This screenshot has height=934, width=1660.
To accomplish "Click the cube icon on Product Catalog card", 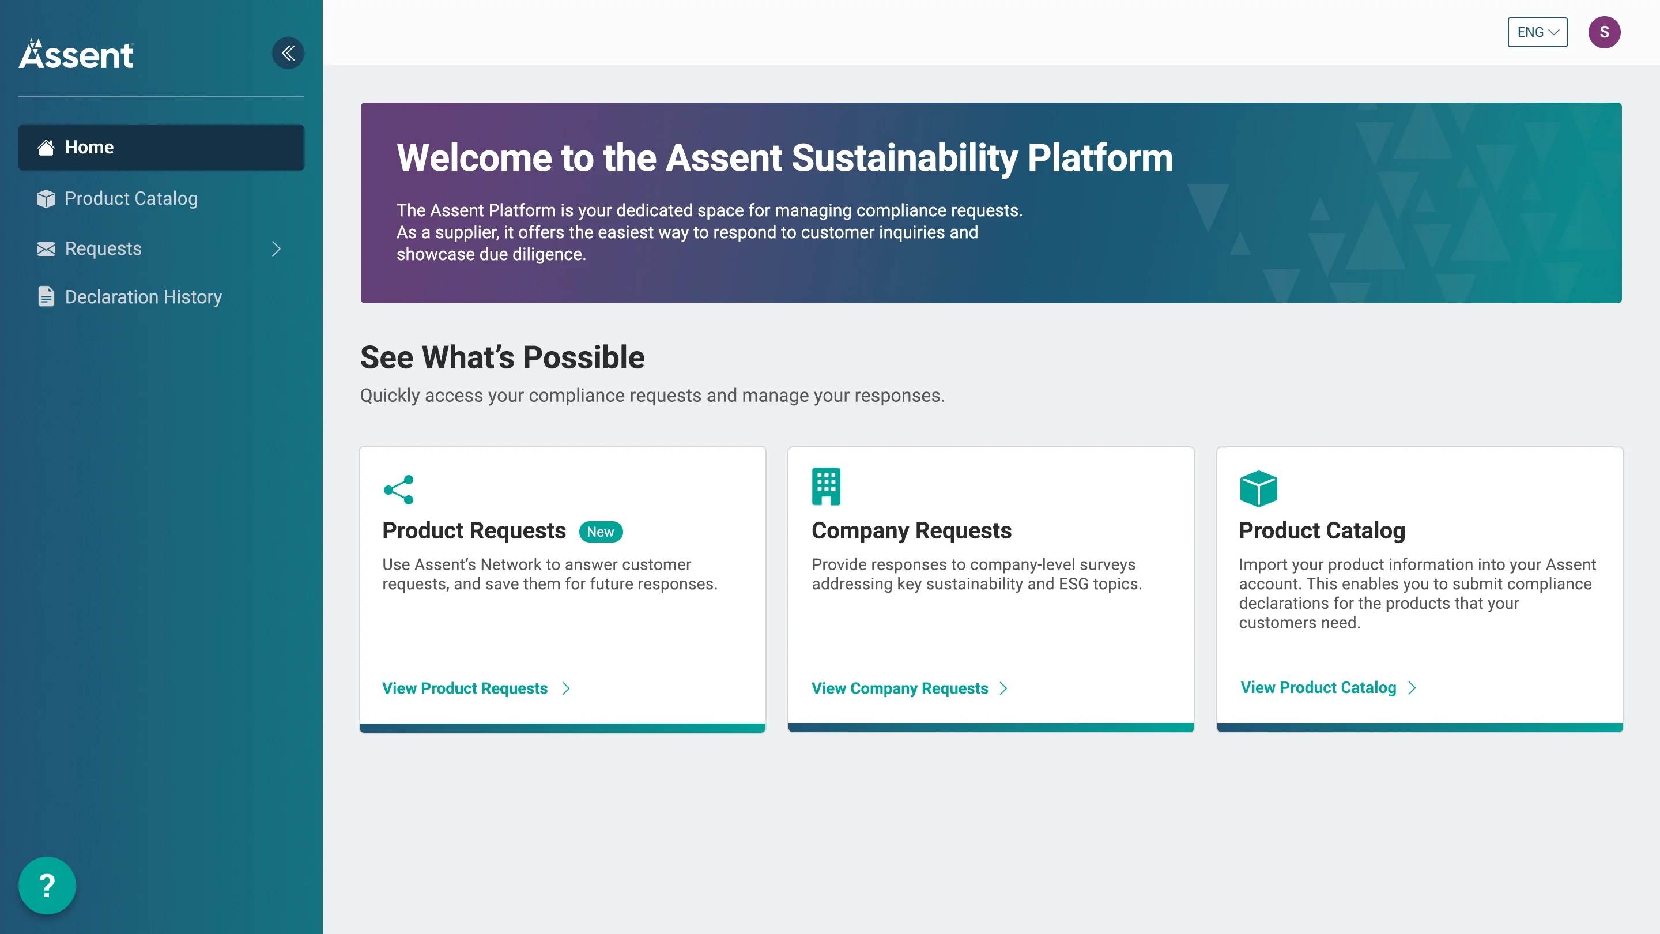I will tap(1258, 488).
